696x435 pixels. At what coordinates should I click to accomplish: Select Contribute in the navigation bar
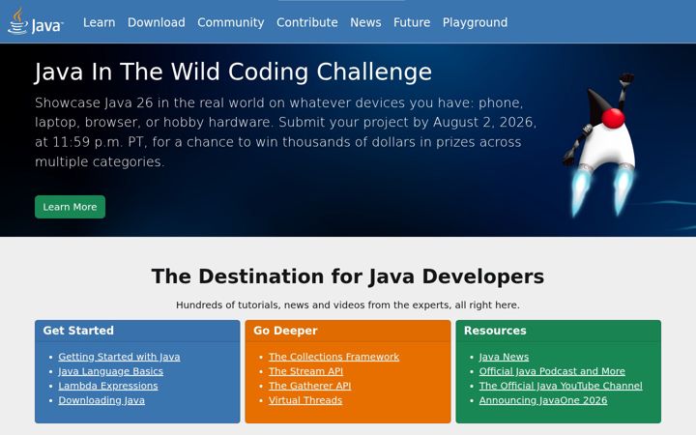click(x=307, y=22)
